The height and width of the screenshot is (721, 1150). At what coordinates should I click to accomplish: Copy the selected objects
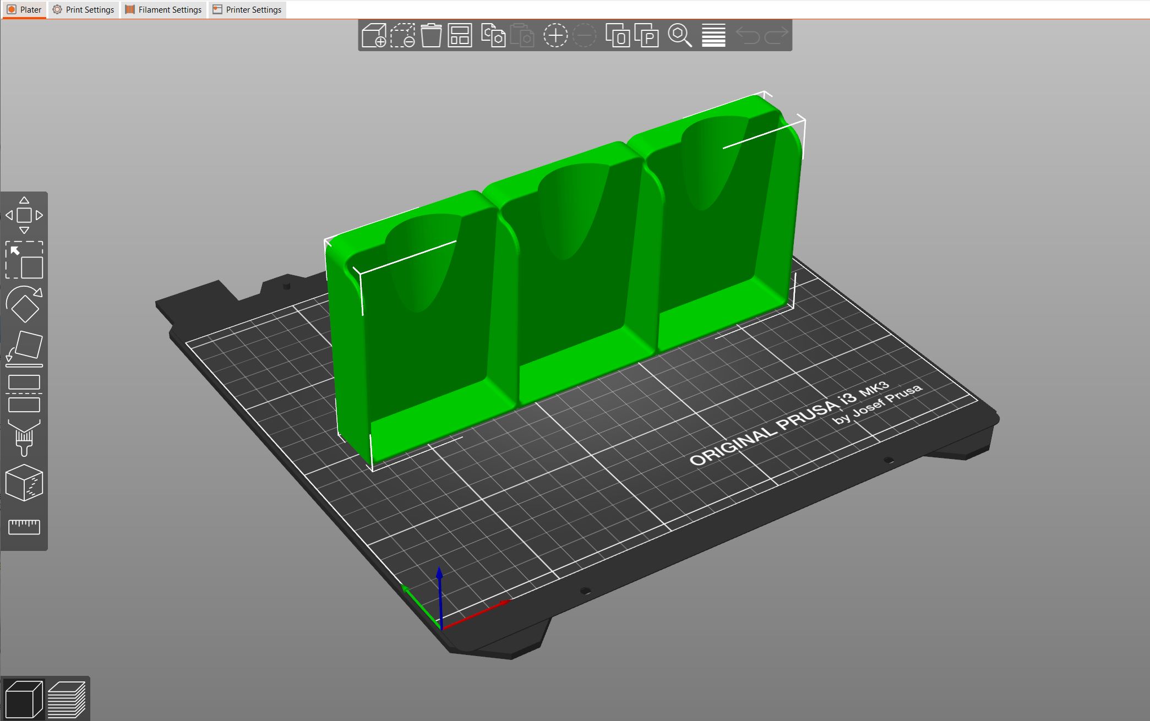493,36
